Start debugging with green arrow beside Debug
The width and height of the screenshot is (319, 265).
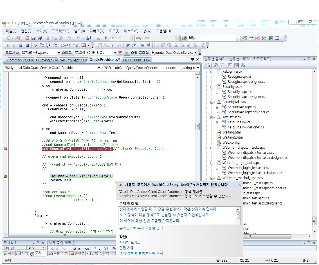coord(106,38)
